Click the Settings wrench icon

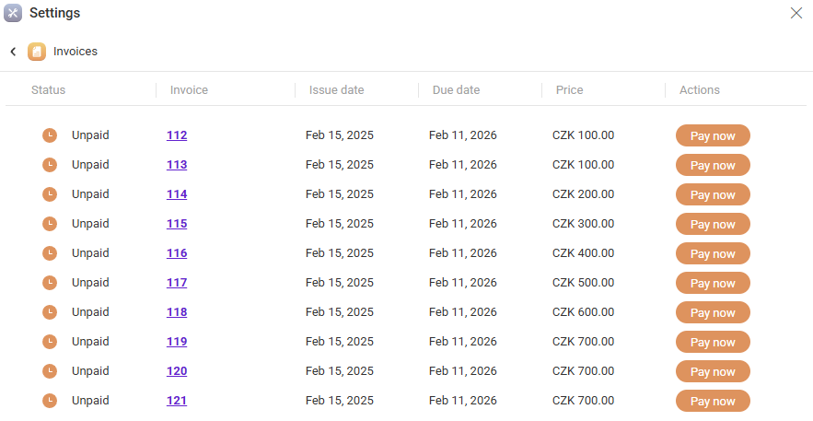[x=13, y=13]
